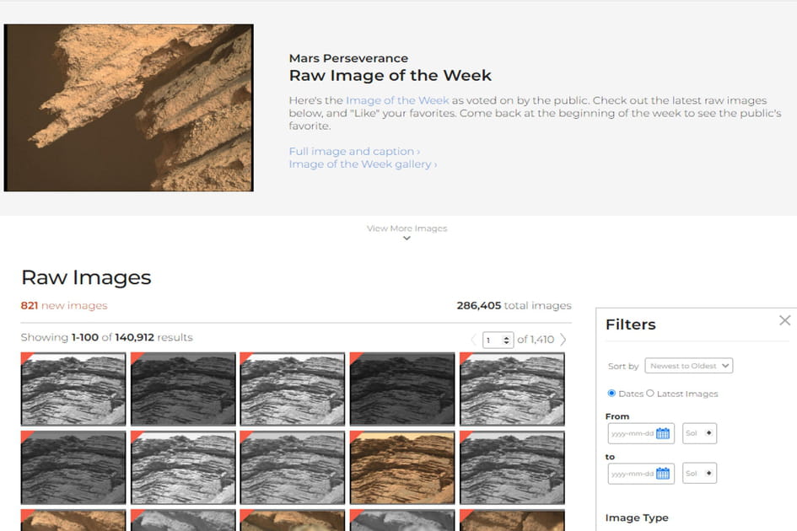This screenshot has width=797, height=531.
Task: Open the second thumbnail in top row
Action: pos(183,389)
